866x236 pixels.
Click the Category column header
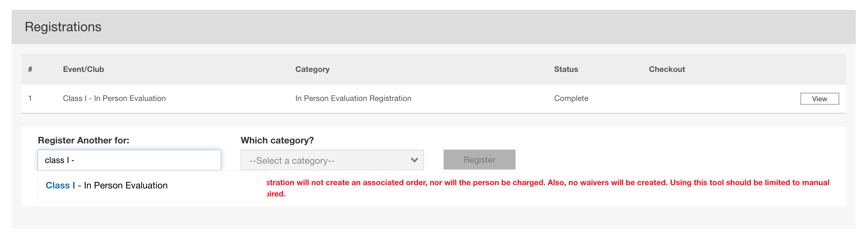point(312,69)
